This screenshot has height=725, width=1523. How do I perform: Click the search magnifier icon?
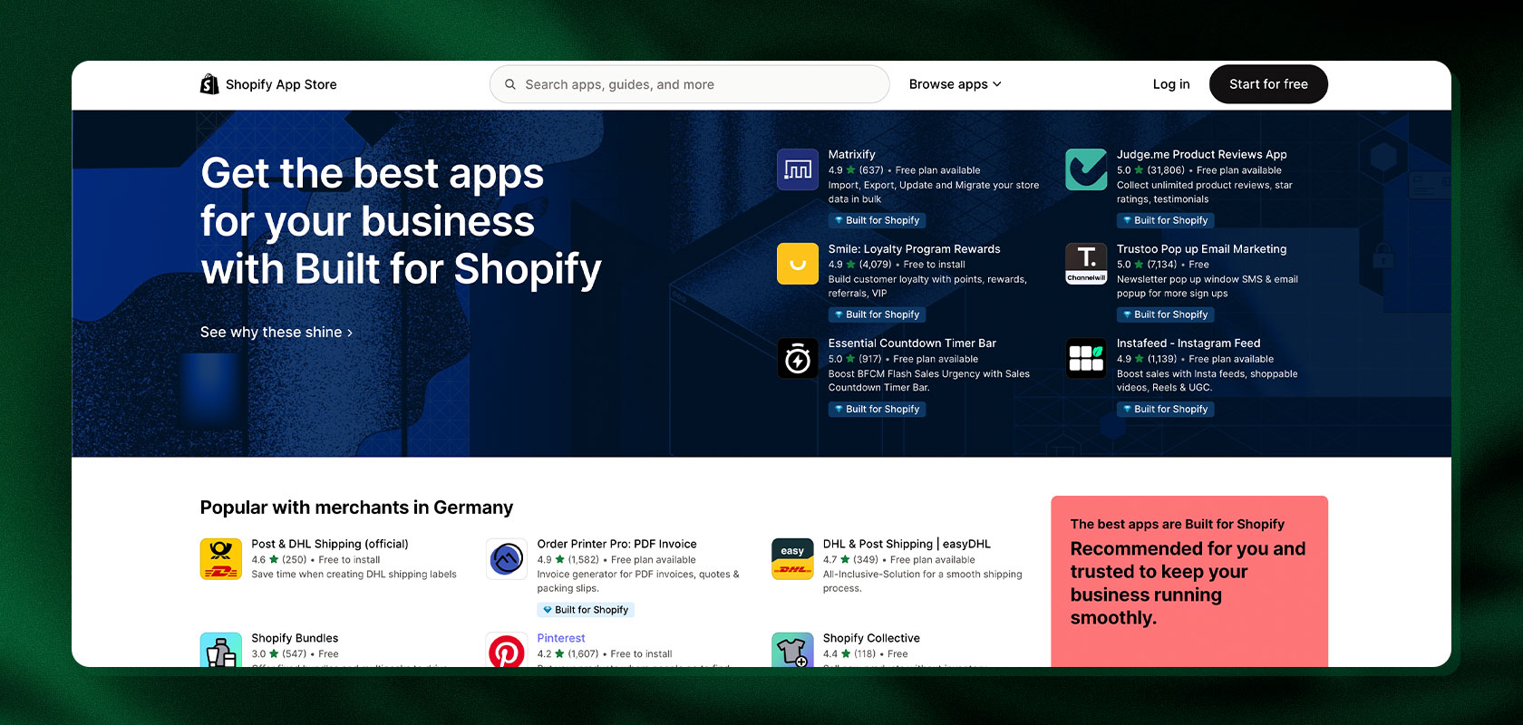click(510, 84)
